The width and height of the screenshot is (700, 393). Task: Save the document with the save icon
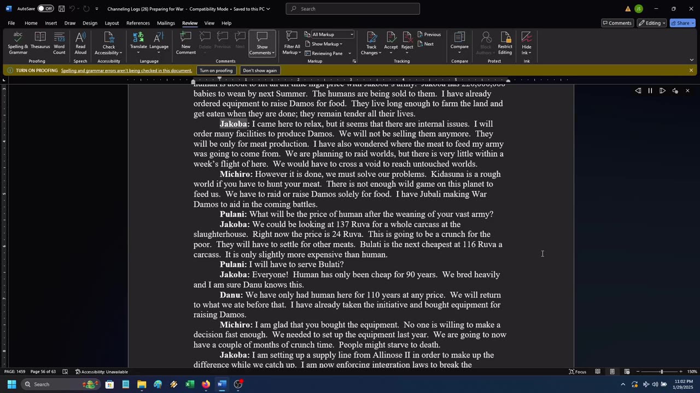point(61,9)
